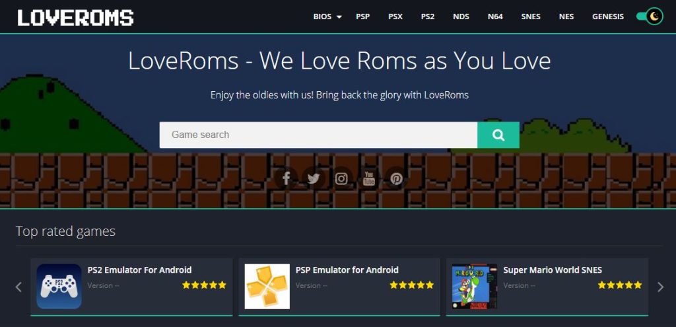676x327 pixels.
Task: Open the Twitter social icon
Action: point(314,178)
